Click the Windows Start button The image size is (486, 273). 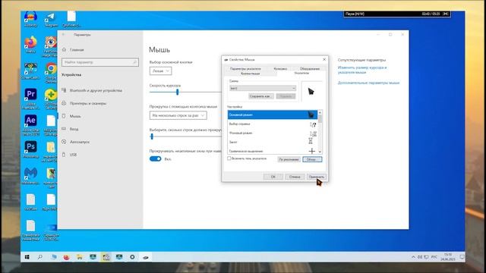[x=27, y=257]
